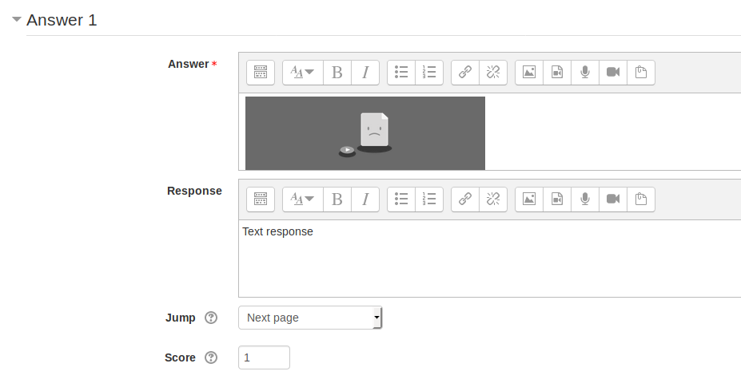The height and width of the screenshot is (391, 741).
Task: Insert ordered list in Response editor
Action: (429, 199)
